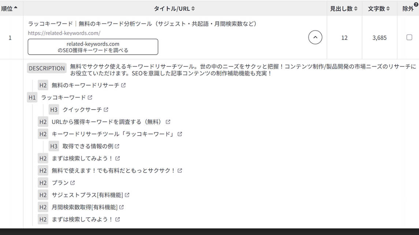Screen dimensions: 419x235
Task: Click related-keywords.com のSEO獲得キーワードを調べる button
Action: point(93,47)
